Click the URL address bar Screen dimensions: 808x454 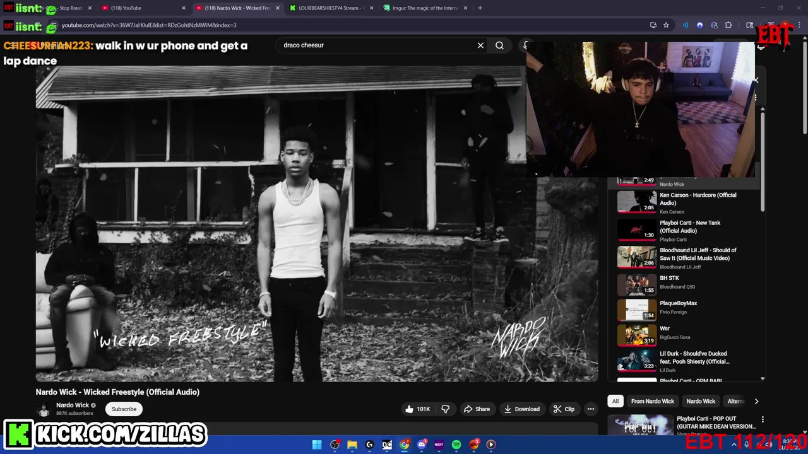click(353, 25)
